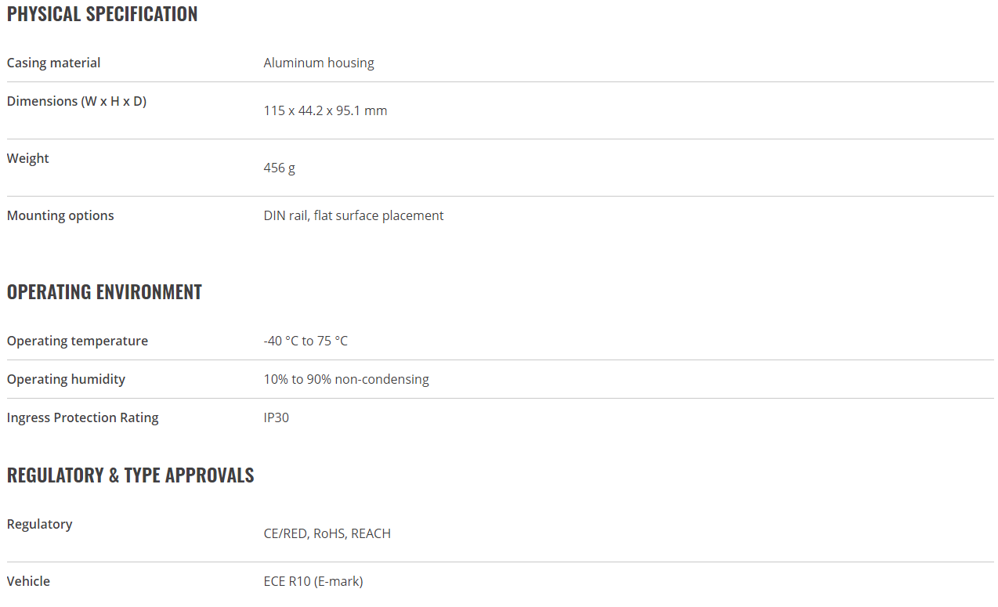
Task: Click the 10% to 90% non-condensing text
Action: (x=346, y=379)
